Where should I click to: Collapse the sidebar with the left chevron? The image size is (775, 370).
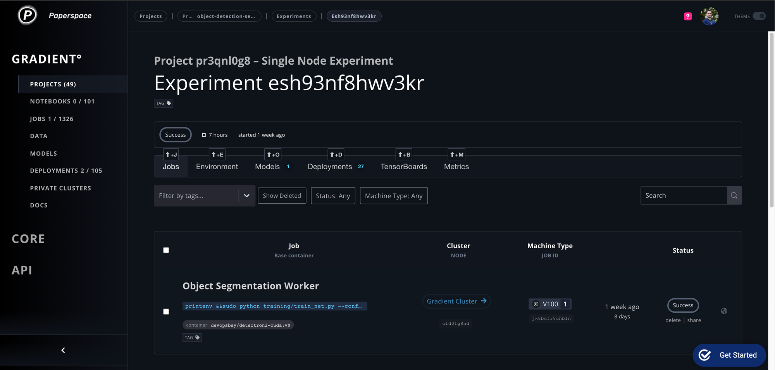pyautogui.click(x=63, y=350)
